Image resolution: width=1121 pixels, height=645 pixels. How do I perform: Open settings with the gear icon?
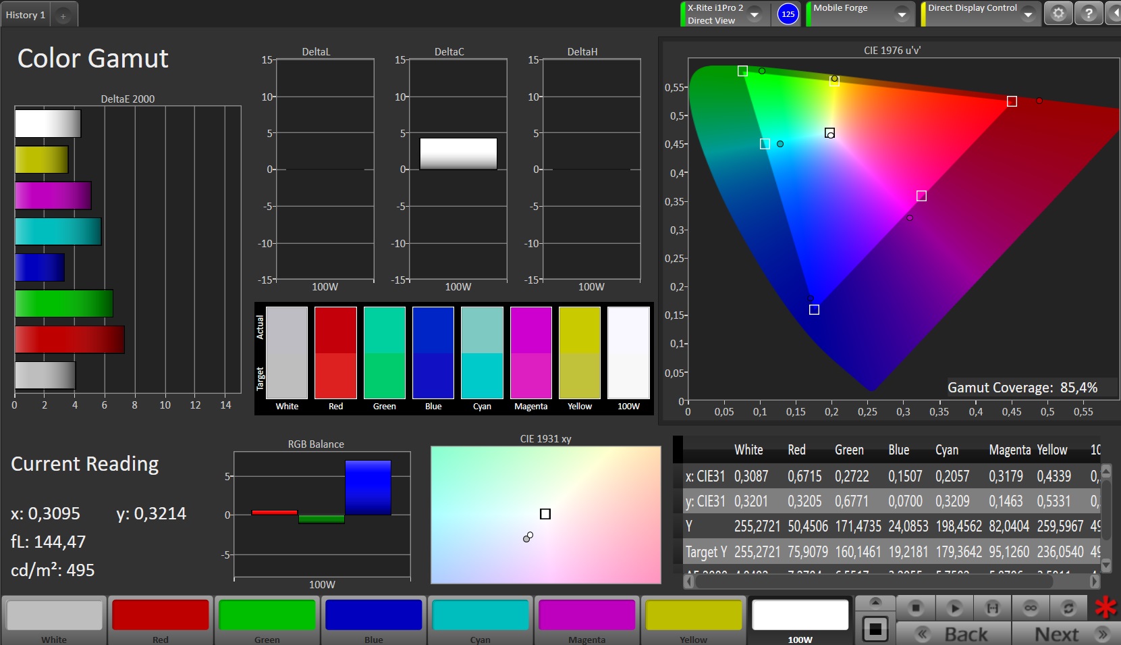1058,14
